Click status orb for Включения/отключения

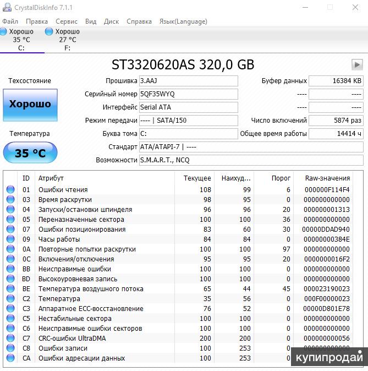(10, 259)
